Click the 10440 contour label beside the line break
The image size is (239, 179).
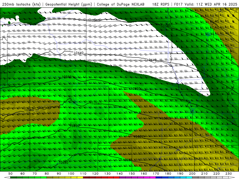coord(79,53)
